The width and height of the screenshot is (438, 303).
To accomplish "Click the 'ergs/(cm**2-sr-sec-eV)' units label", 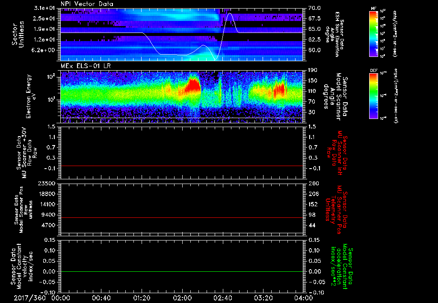I will pyautogui.click(x=396, y=96).
